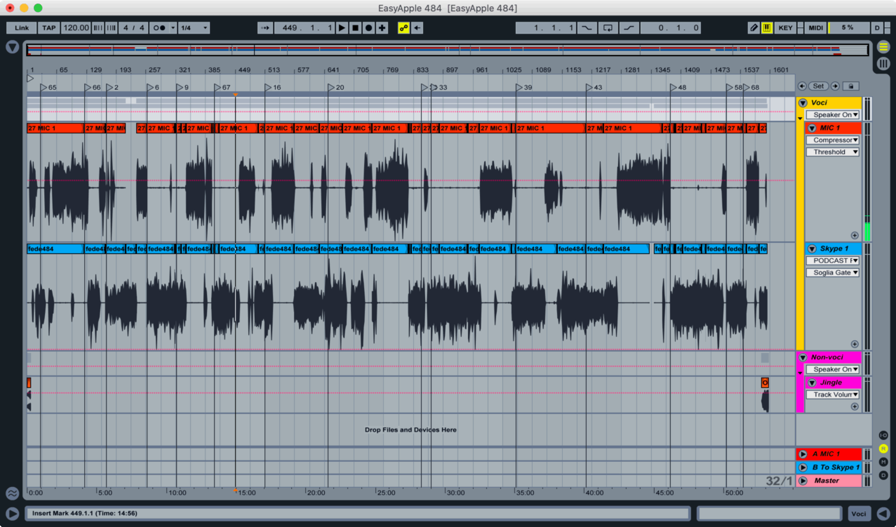Image resolution: width=896 pixels, height=527 pixels.
Task: Click the Set locator button
Action: (818, 86)
